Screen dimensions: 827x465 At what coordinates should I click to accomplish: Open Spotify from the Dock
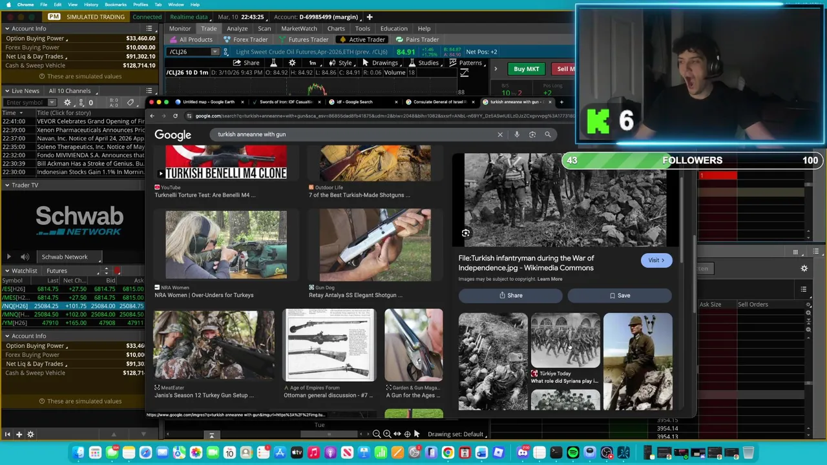click(572, 453)
